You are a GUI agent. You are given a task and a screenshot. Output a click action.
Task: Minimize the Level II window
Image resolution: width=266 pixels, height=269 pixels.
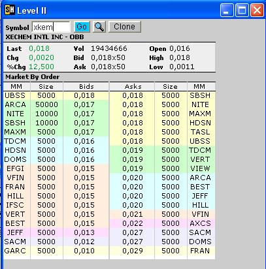227,10
